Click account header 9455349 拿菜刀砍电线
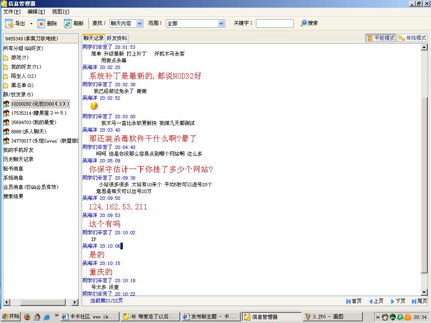431x323 pixels. coord(41,38)
